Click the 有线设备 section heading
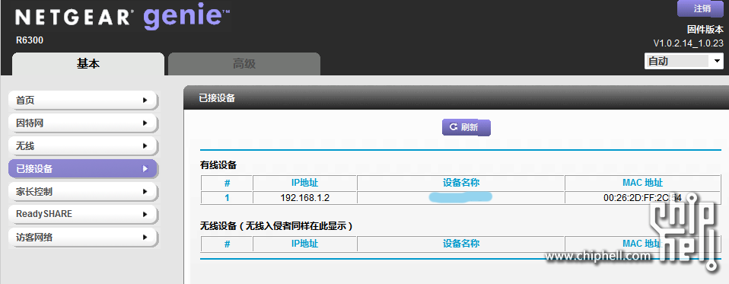This screenshot has height=284, width=729. 218,164
